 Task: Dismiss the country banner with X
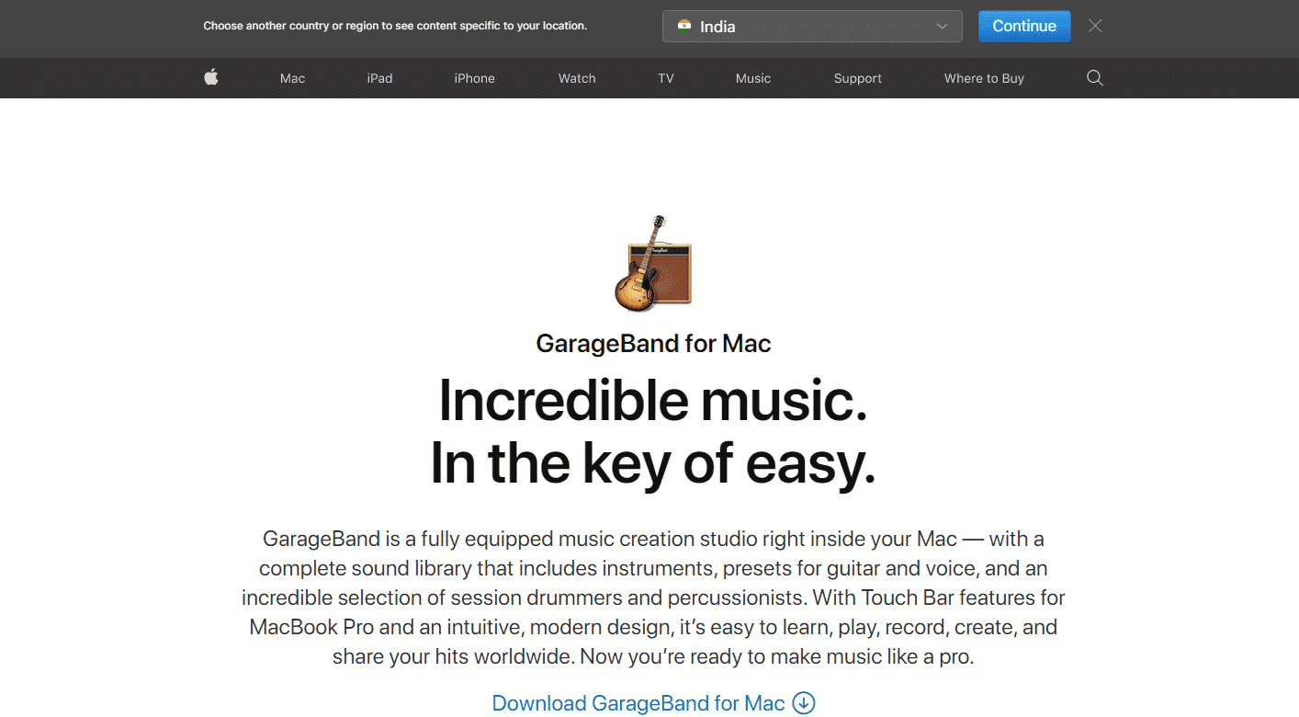pyautogui.click(x=1095, y=26)
